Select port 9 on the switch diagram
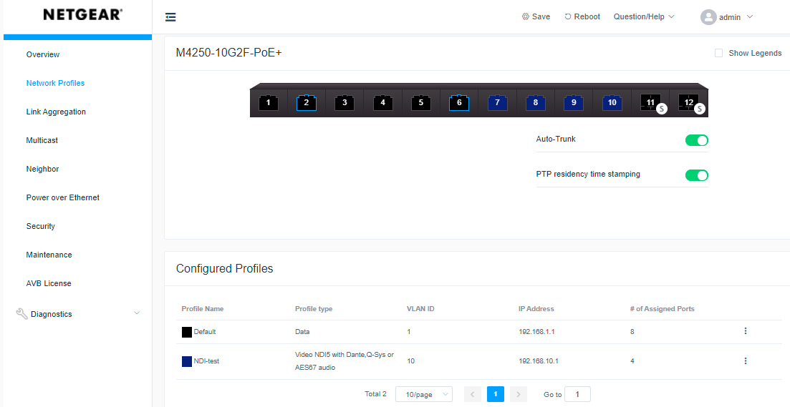 pos(574,102)
